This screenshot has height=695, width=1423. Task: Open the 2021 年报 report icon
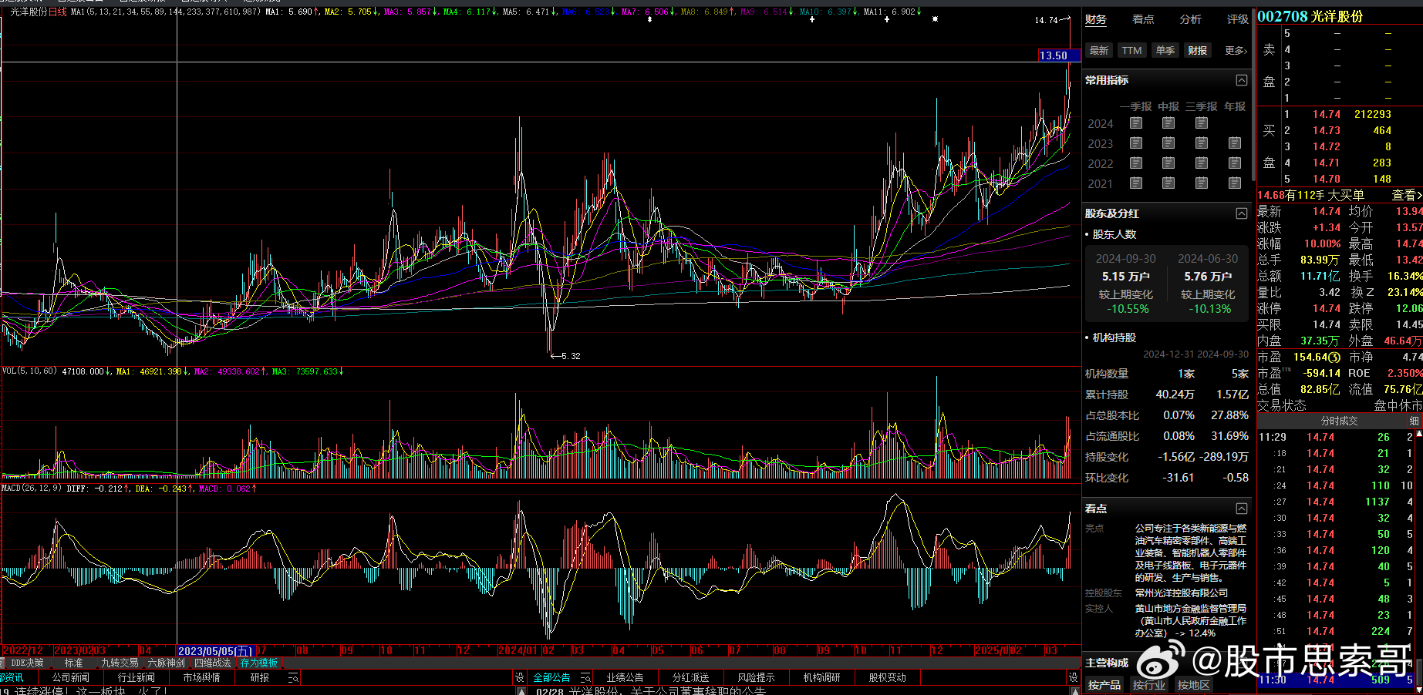[1235, 183]
